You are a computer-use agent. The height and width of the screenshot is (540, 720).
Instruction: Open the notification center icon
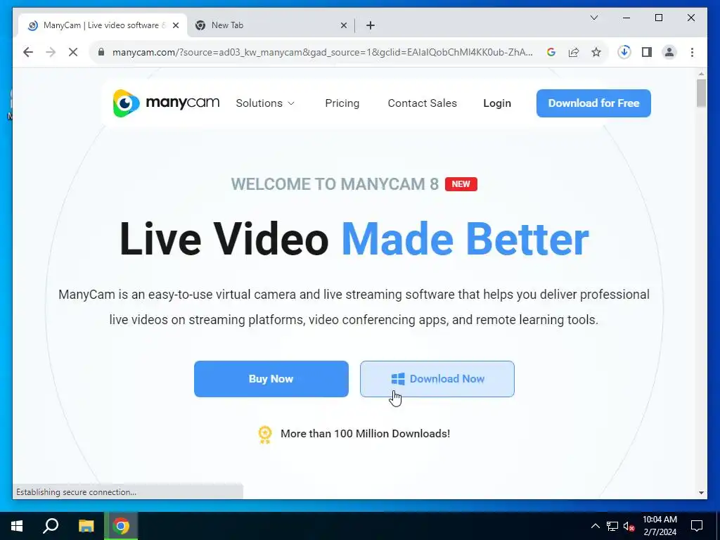pos(697,526)
